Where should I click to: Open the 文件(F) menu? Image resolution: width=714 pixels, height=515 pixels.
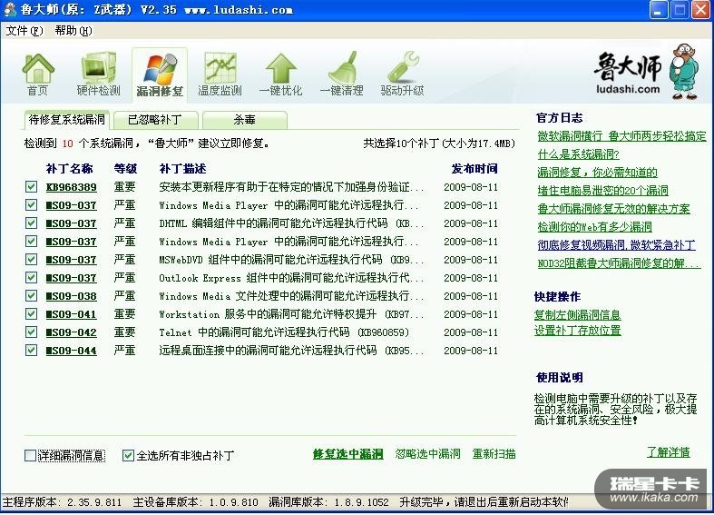click(24, 31)
